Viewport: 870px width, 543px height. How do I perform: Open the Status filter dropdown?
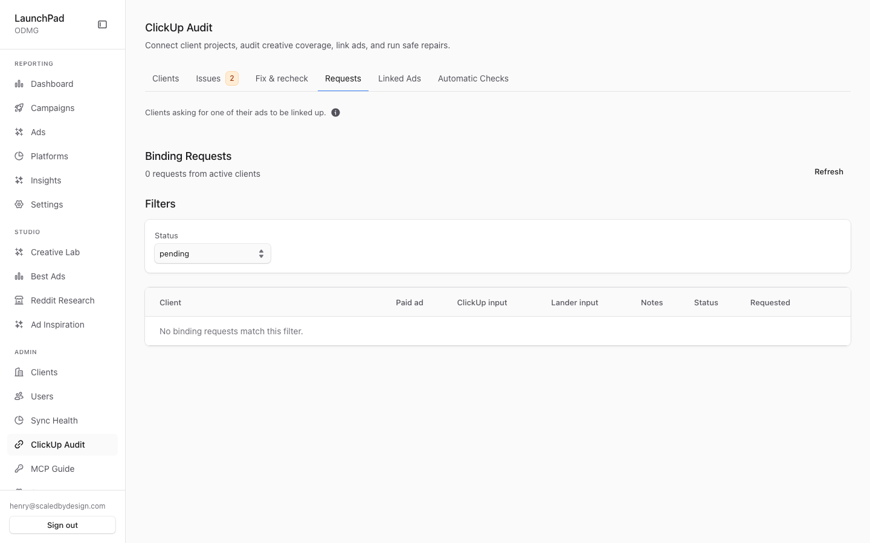coord(213,254)
